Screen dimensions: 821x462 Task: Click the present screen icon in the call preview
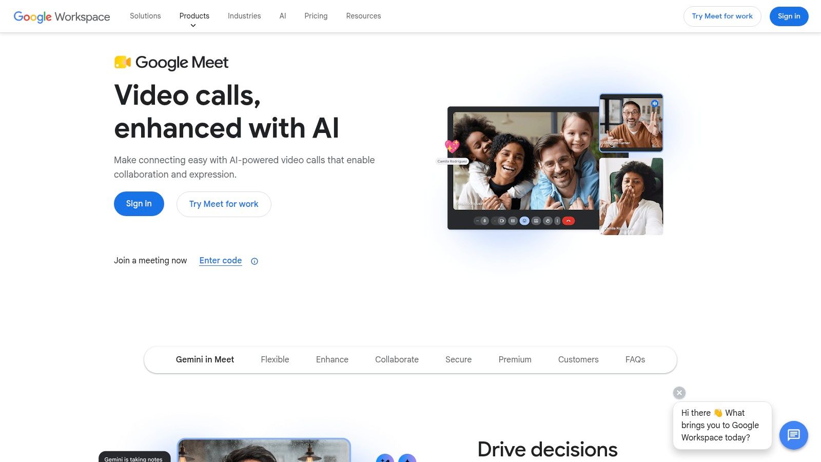pos(536,221)
